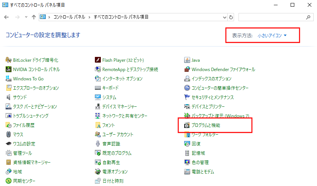Open タスク バーとナビゲーション icon
The image size is (317, 186).
click(x=8, y=106)
